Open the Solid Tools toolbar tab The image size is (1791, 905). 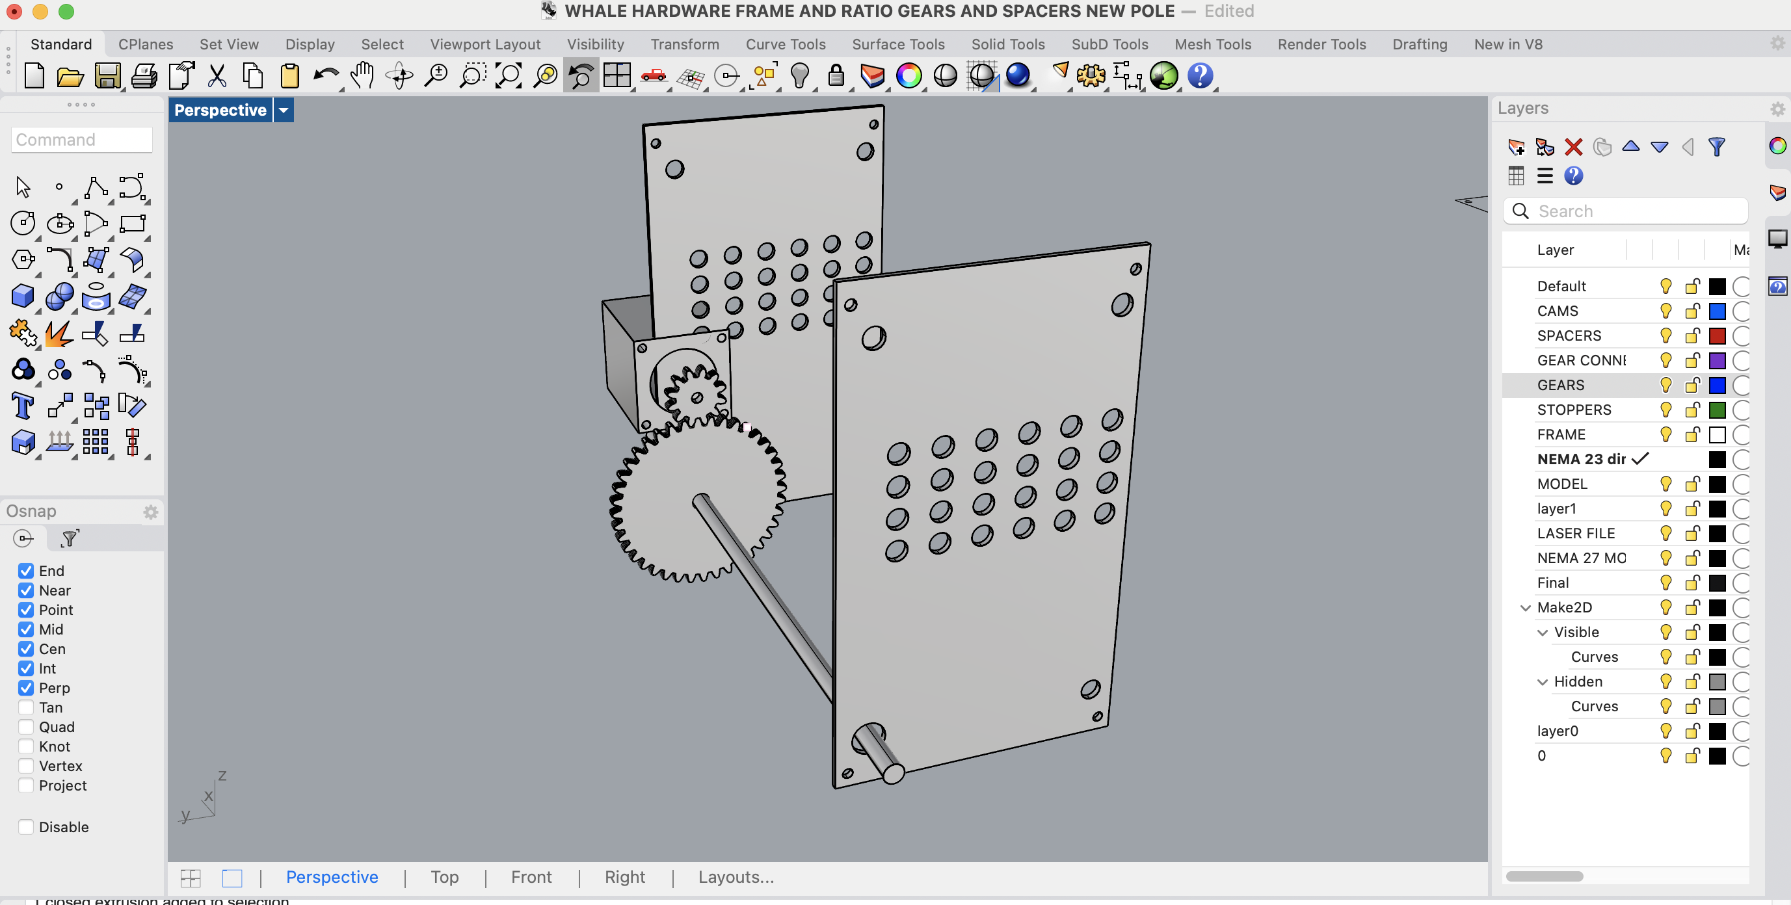[x=1007, y=44]
